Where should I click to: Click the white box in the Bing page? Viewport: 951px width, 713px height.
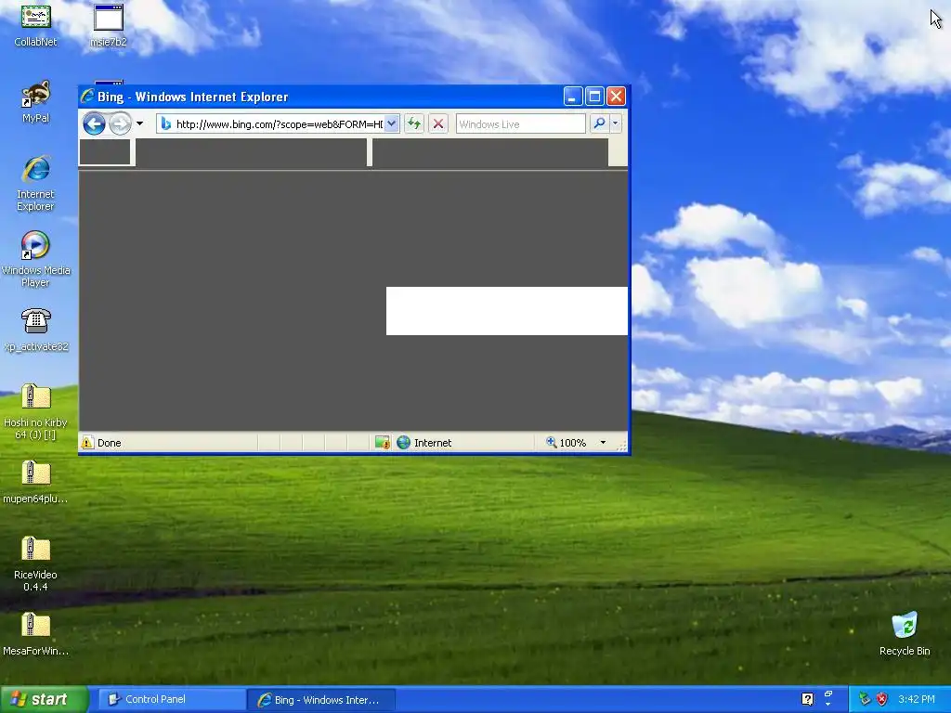point(507,311)
